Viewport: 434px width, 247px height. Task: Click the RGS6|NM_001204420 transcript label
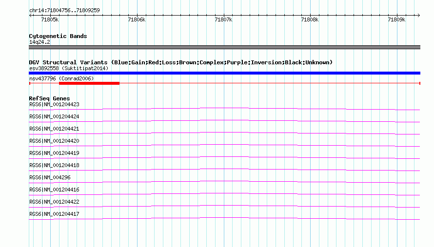tap(54, 141)
